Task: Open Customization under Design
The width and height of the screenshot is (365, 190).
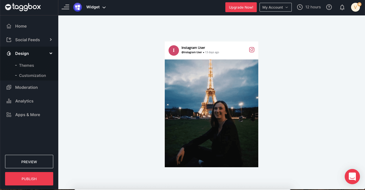Action: pos(32,75)
